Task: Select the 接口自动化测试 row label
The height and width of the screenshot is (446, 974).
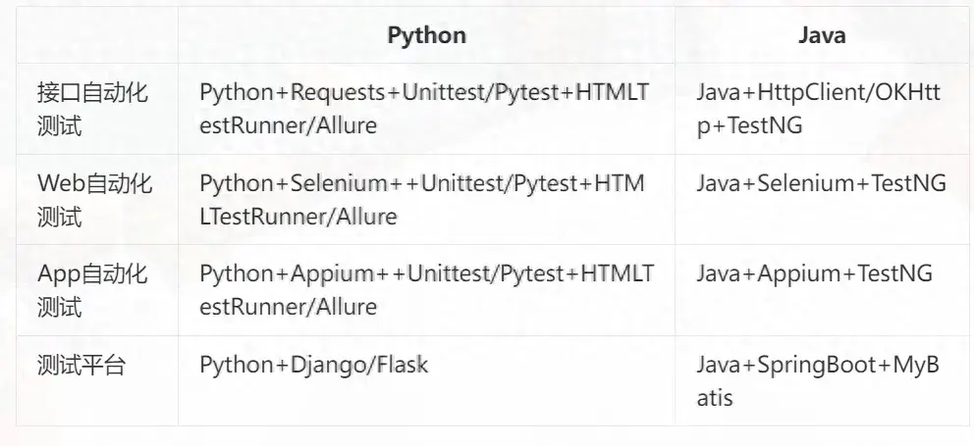Action: pos(92,109)
